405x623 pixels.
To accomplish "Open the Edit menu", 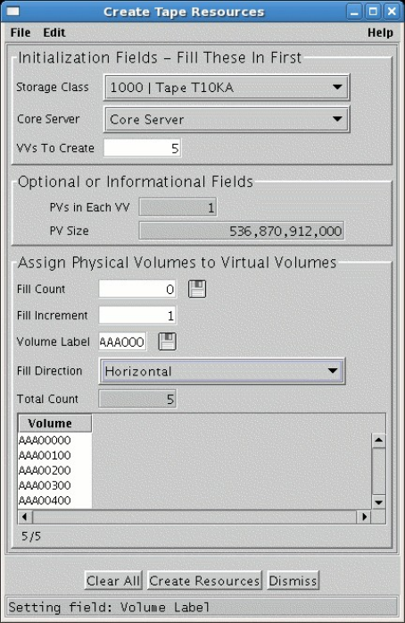I will [x=54, y=32].
